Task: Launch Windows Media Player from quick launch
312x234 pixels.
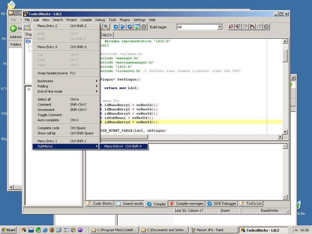Action: (x=73, y=230)
